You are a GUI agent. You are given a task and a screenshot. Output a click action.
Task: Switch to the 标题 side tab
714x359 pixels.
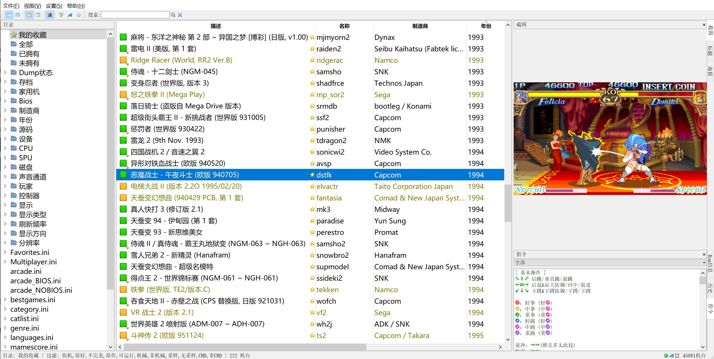point(710,51)
